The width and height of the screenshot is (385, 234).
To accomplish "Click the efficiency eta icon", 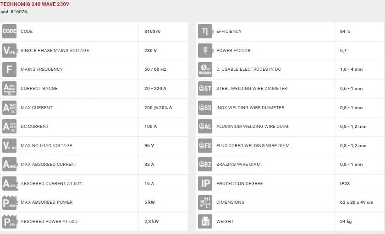I will [205, 32].
